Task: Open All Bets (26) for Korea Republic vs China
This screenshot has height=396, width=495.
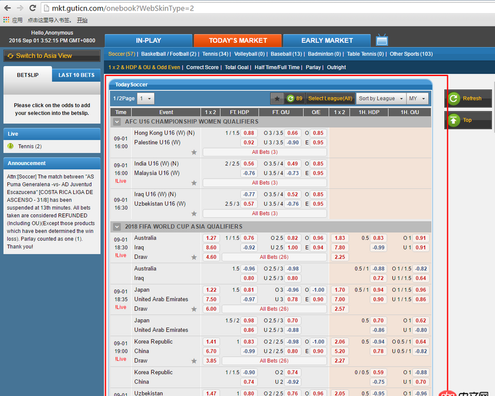Action: click(x=274, y=361)
